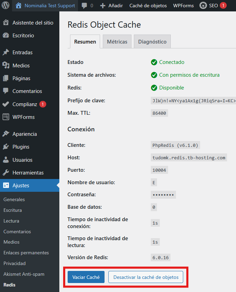Switch to the Métricas tab
Image resolution: width=236 pixels, height=292 pixels.
pyautogui.click(x=117, y=41)
